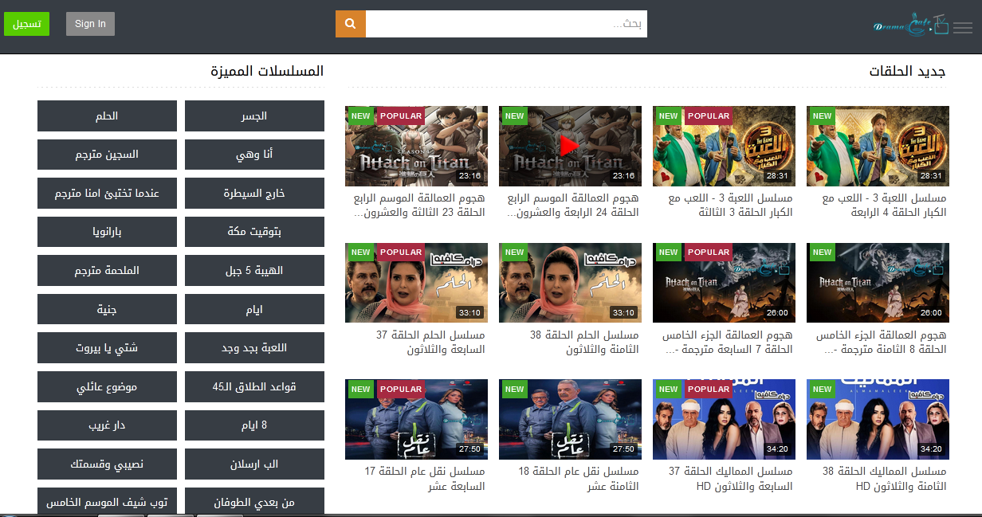This screenshot has height=517, width=982.
Task: Open thumbnail of نقل عام الحلقة 18
Action: [570, 419]
